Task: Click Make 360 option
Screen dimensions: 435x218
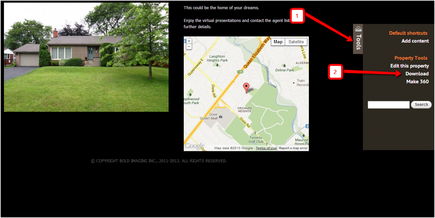Action: [x=418, y=82]
